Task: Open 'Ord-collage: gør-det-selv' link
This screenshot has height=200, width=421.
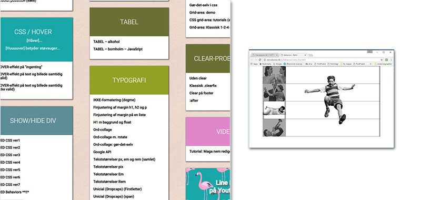Action: [113, 144]
